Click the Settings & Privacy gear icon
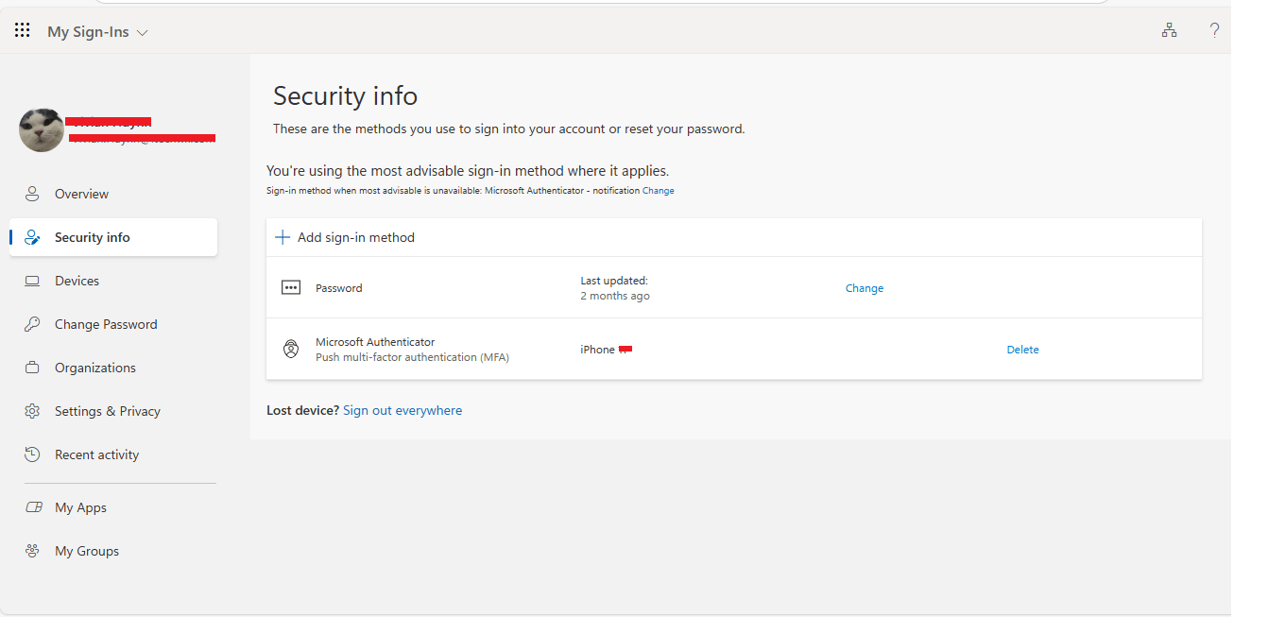Screen dimensions: 1268x617 click(31, 410)
